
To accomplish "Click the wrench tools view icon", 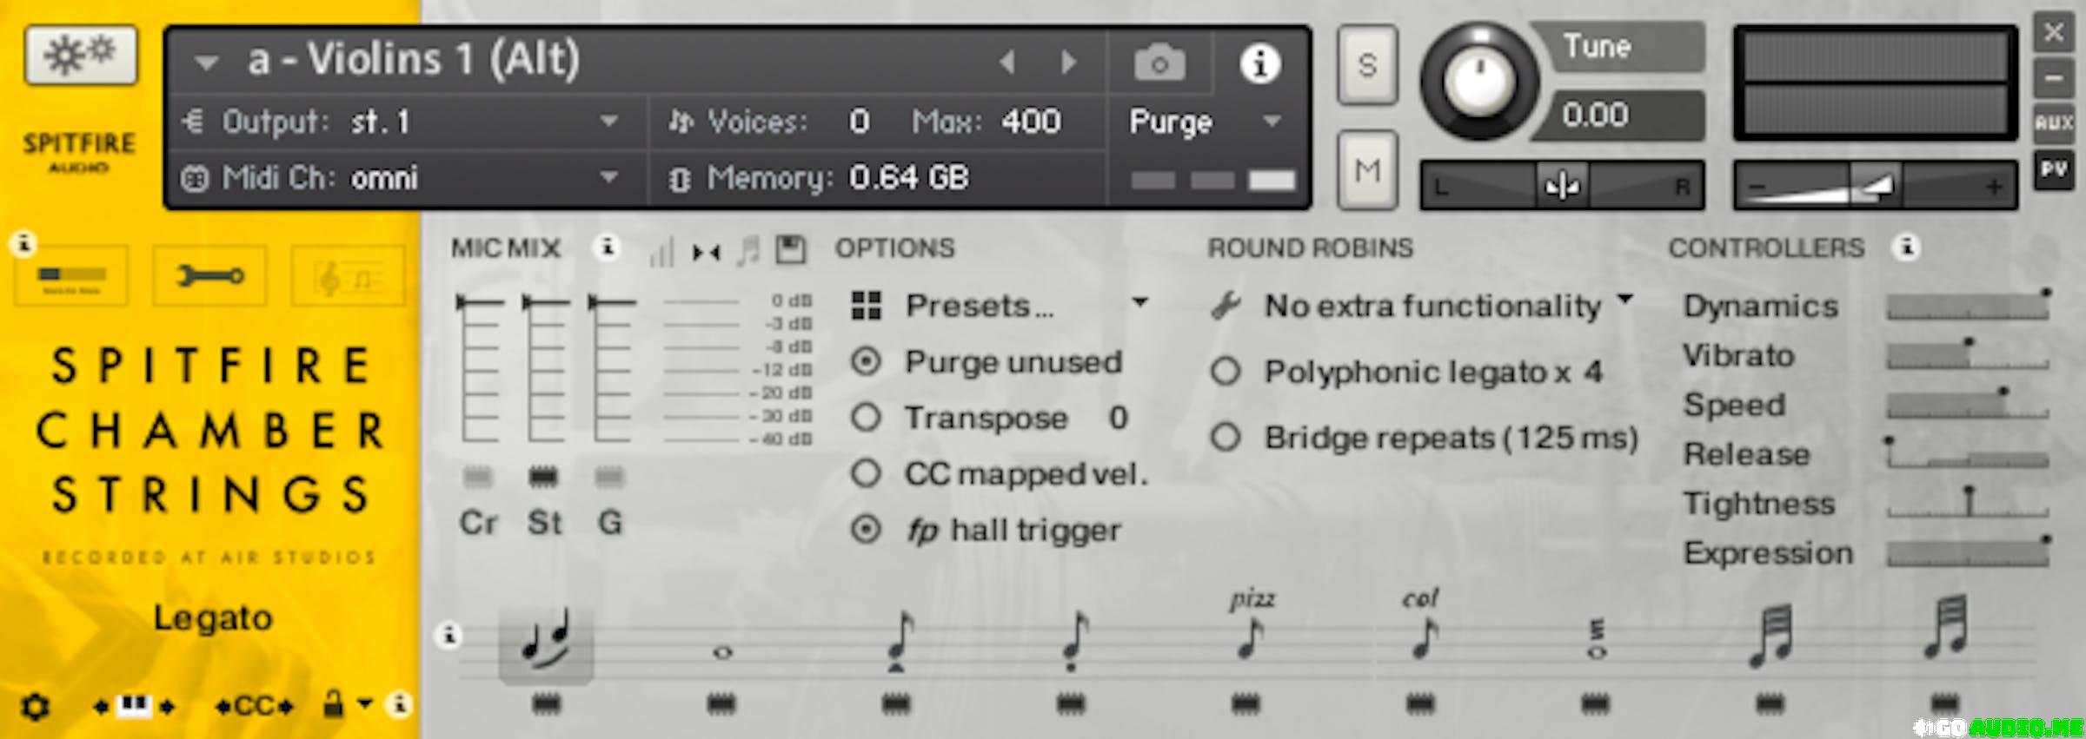I will point(209,276).
